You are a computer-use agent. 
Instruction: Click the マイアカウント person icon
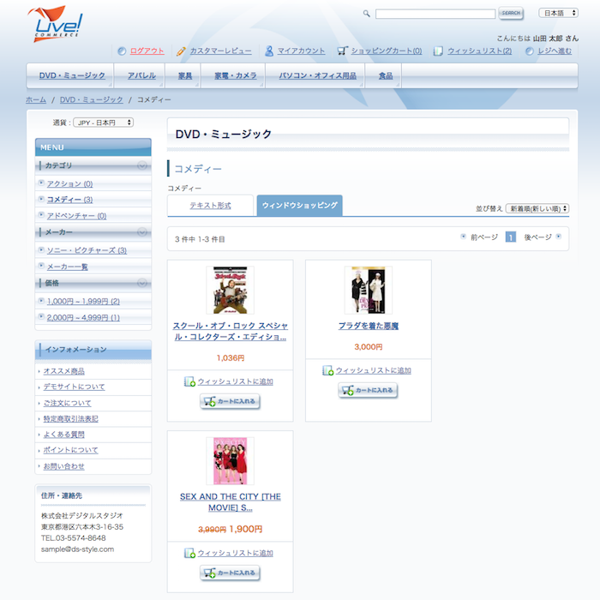point(269,51)
